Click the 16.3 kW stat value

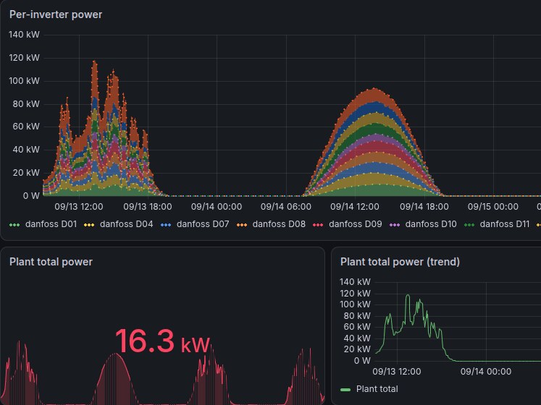tap(162, 341)
